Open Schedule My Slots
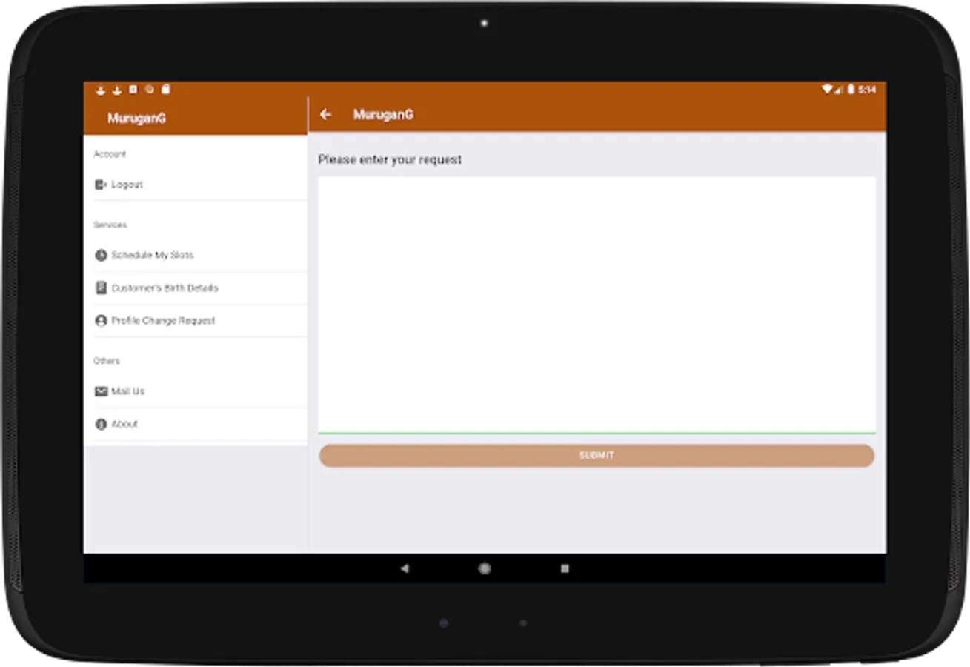Viewport: 970px width, 667px height. click(196, 255)
